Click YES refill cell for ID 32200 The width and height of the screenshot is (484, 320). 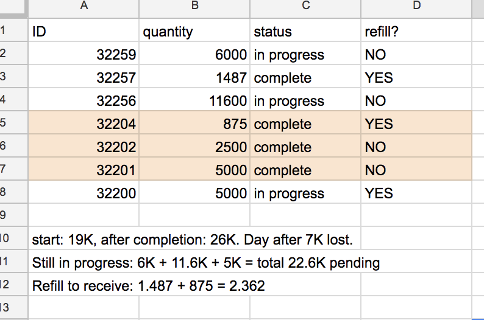416,192
